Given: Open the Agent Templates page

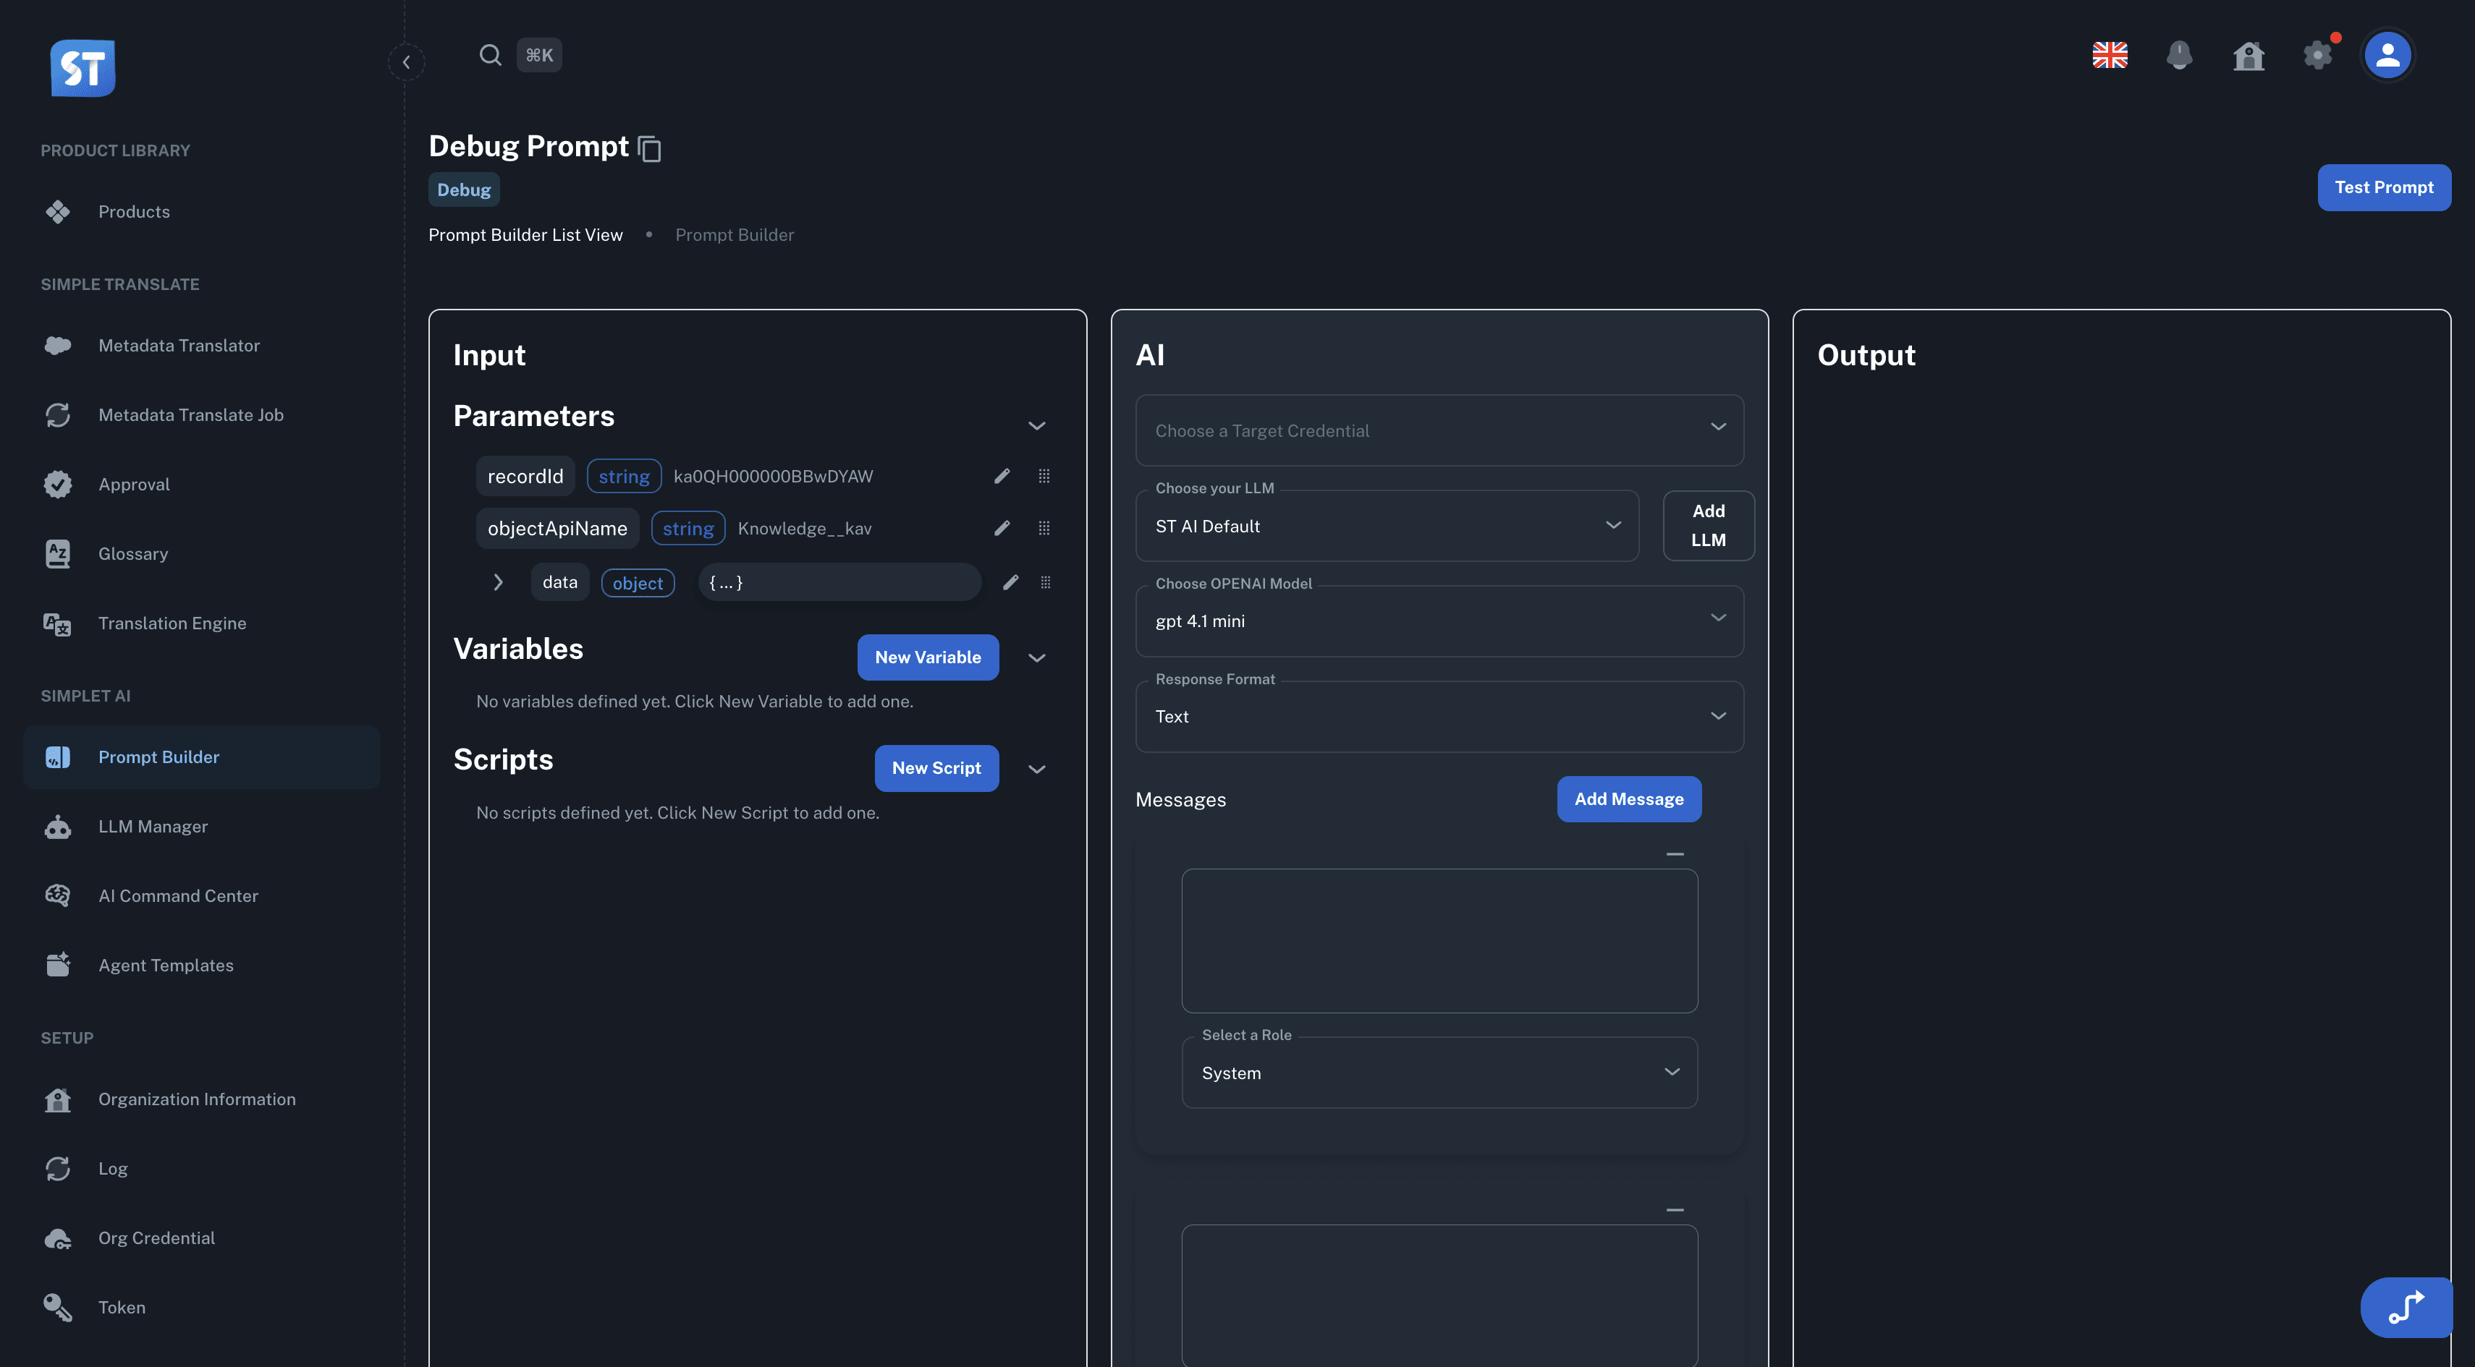Looking at the screenshot, I should click(166, 965).
